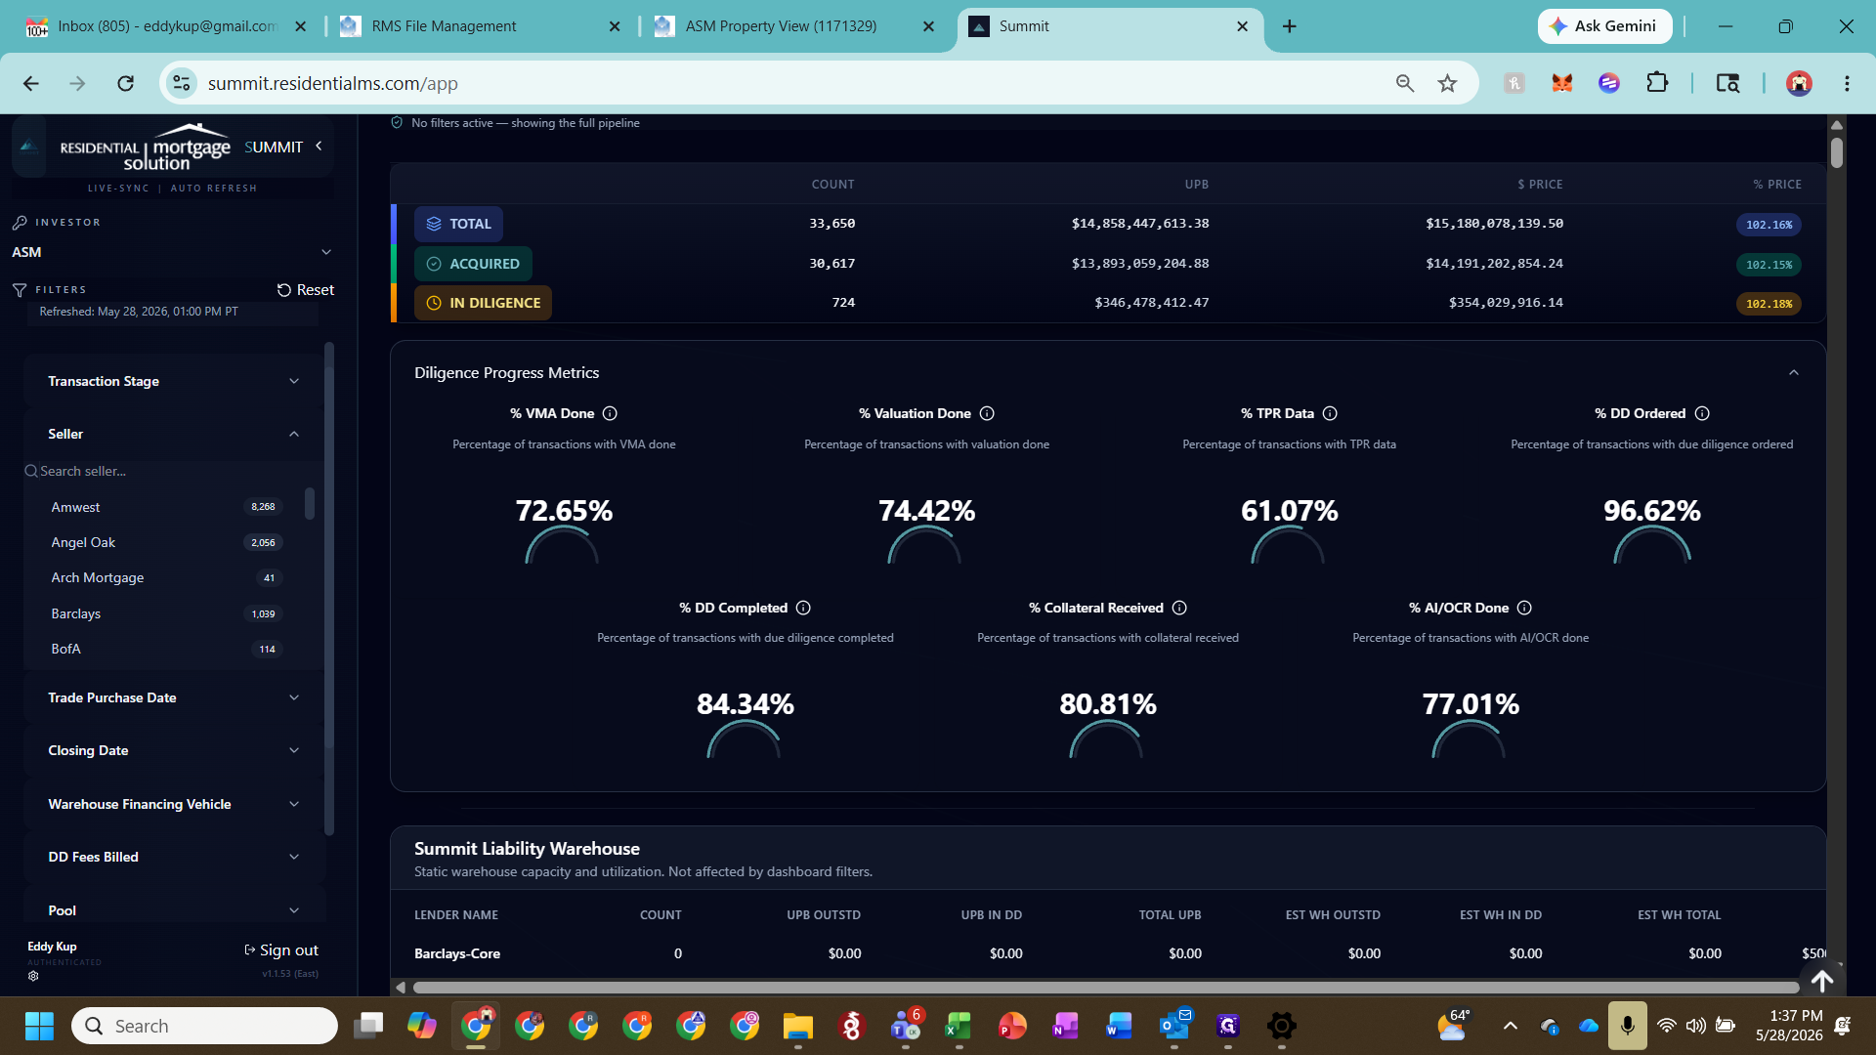The height and width of the screenshot is (1055, 1876).
Task: Expand the Pool filter section
Action: pos(174,910)
